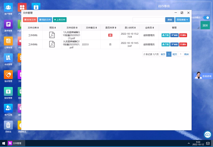213x147 pixels.
Task: Delete the second file row via 删除
Action: [x=183, y=44]
